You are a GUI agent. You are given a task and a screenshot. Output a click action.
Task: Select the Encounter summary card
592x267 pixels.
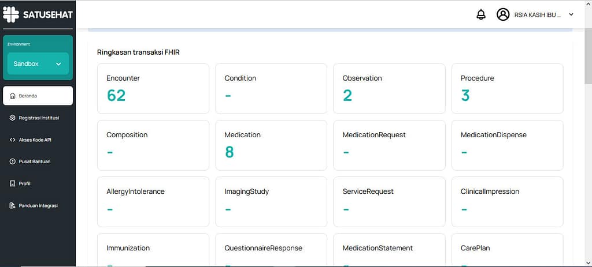[153, 88]
